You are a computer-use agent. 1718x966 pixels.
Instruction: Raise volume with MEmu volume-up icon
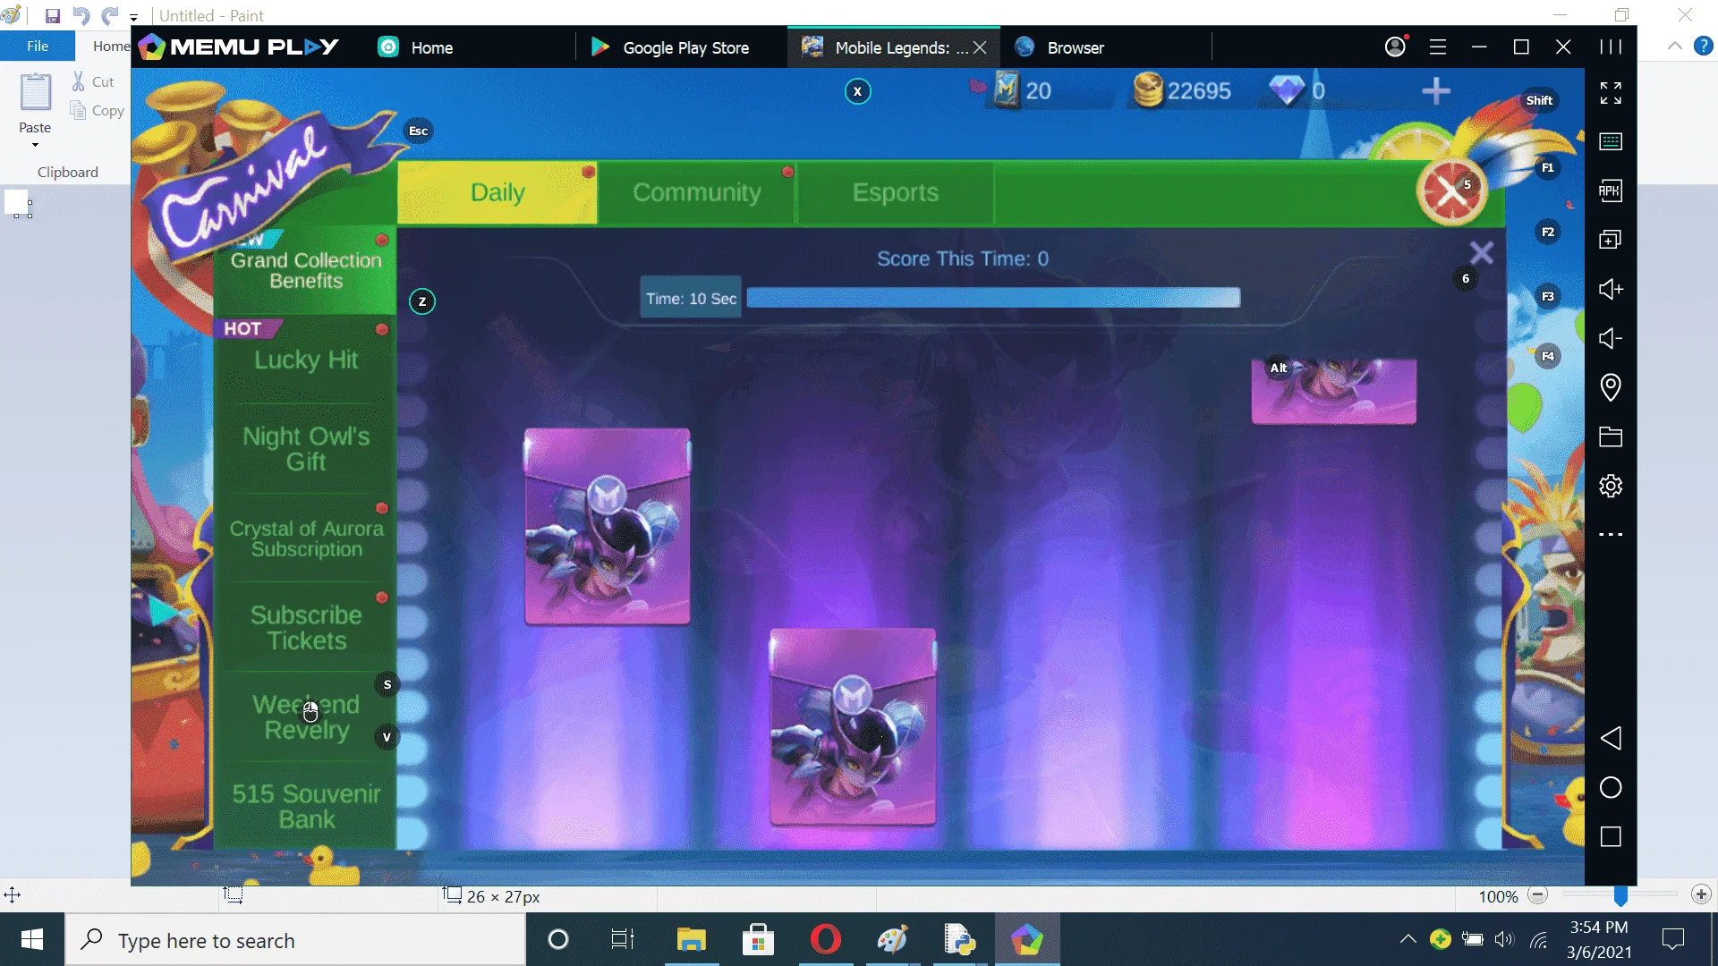[1611, 289]
